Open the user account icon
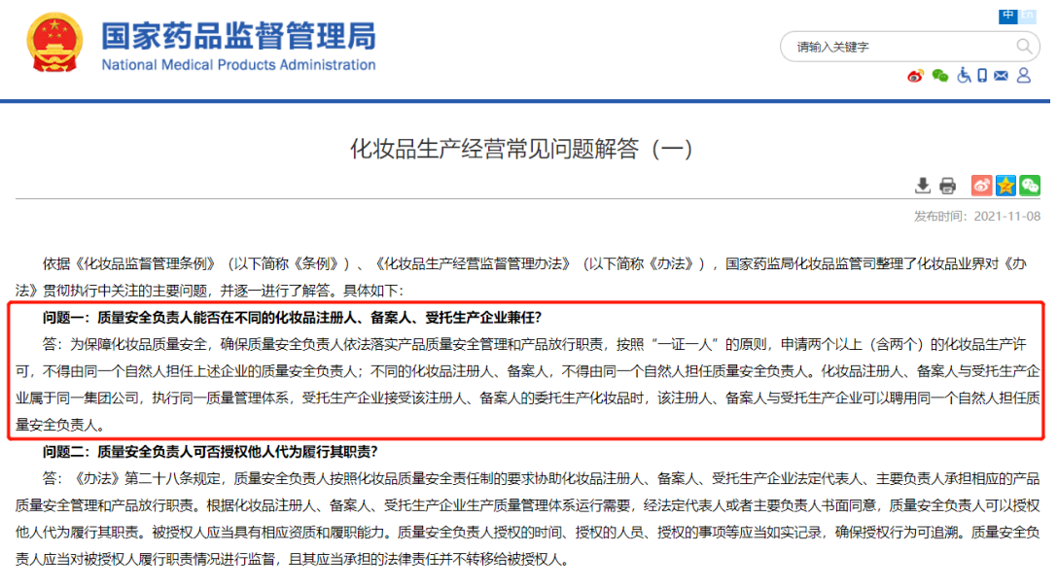This screenshot has height=588, width=1058. pyautogui.click(x=1023, y=76)
